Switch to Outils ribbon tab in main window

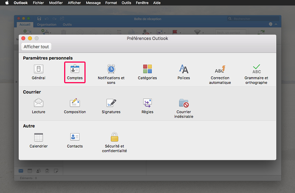pyautogui.click(x=67, y=25)
